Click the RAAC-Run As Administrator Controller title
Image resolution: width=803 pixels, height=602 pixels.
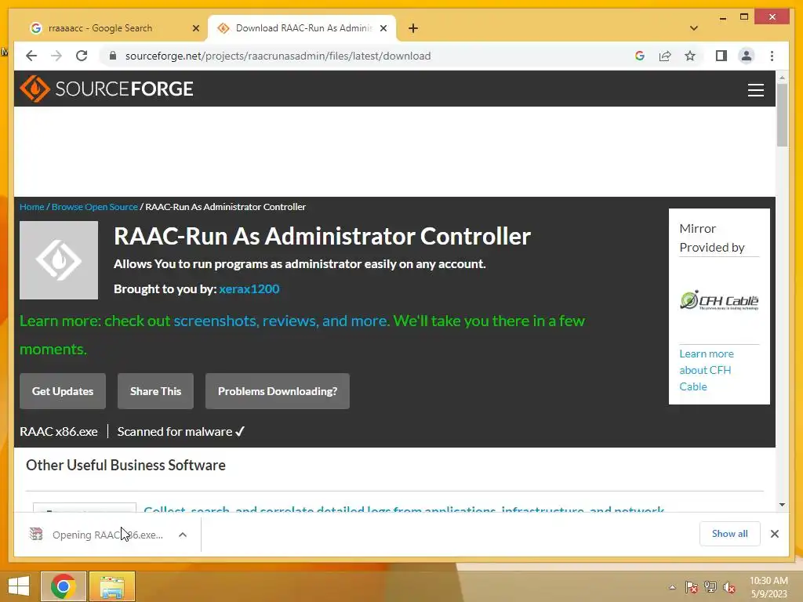pyautogui.click(x=322, y=236)
